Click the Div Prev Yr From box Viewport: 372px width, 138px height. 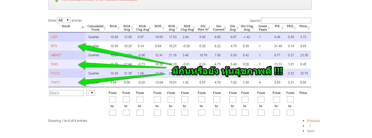(202, 100)
